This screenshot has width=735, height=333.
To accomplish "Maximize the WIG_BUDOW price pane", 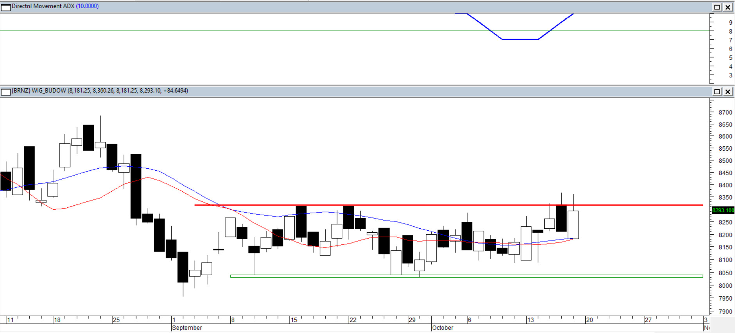I will point(717,92).
